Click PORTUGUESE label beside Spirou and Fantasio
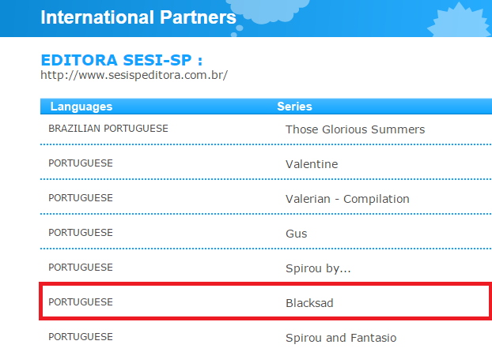Viewport: 492px width, 352px height. [81, 337]
